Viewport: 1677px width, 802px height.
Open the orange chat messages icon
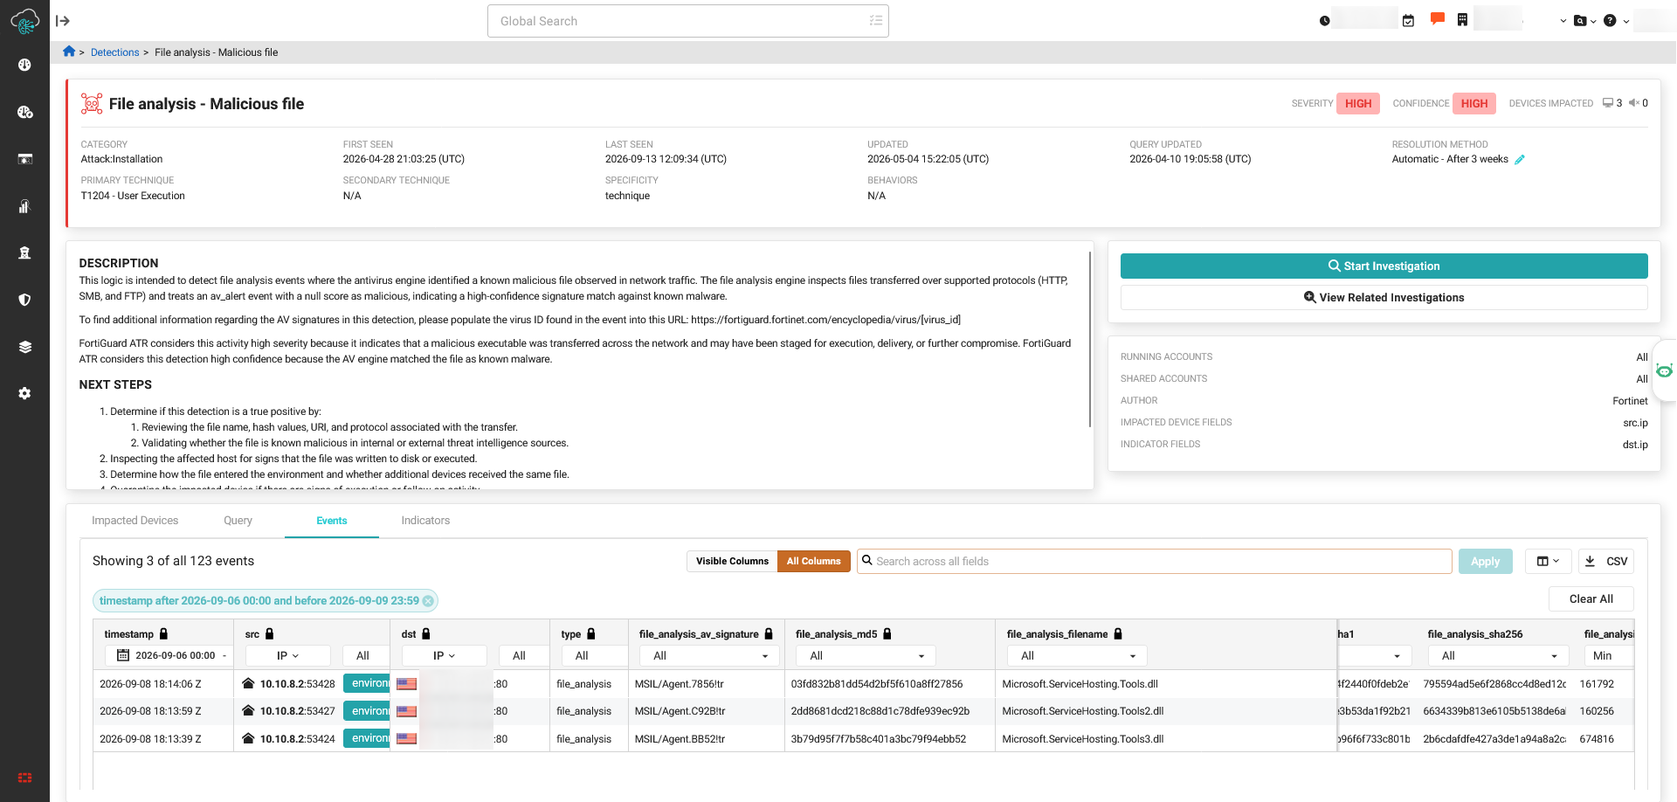click(x=1437, y=19)
